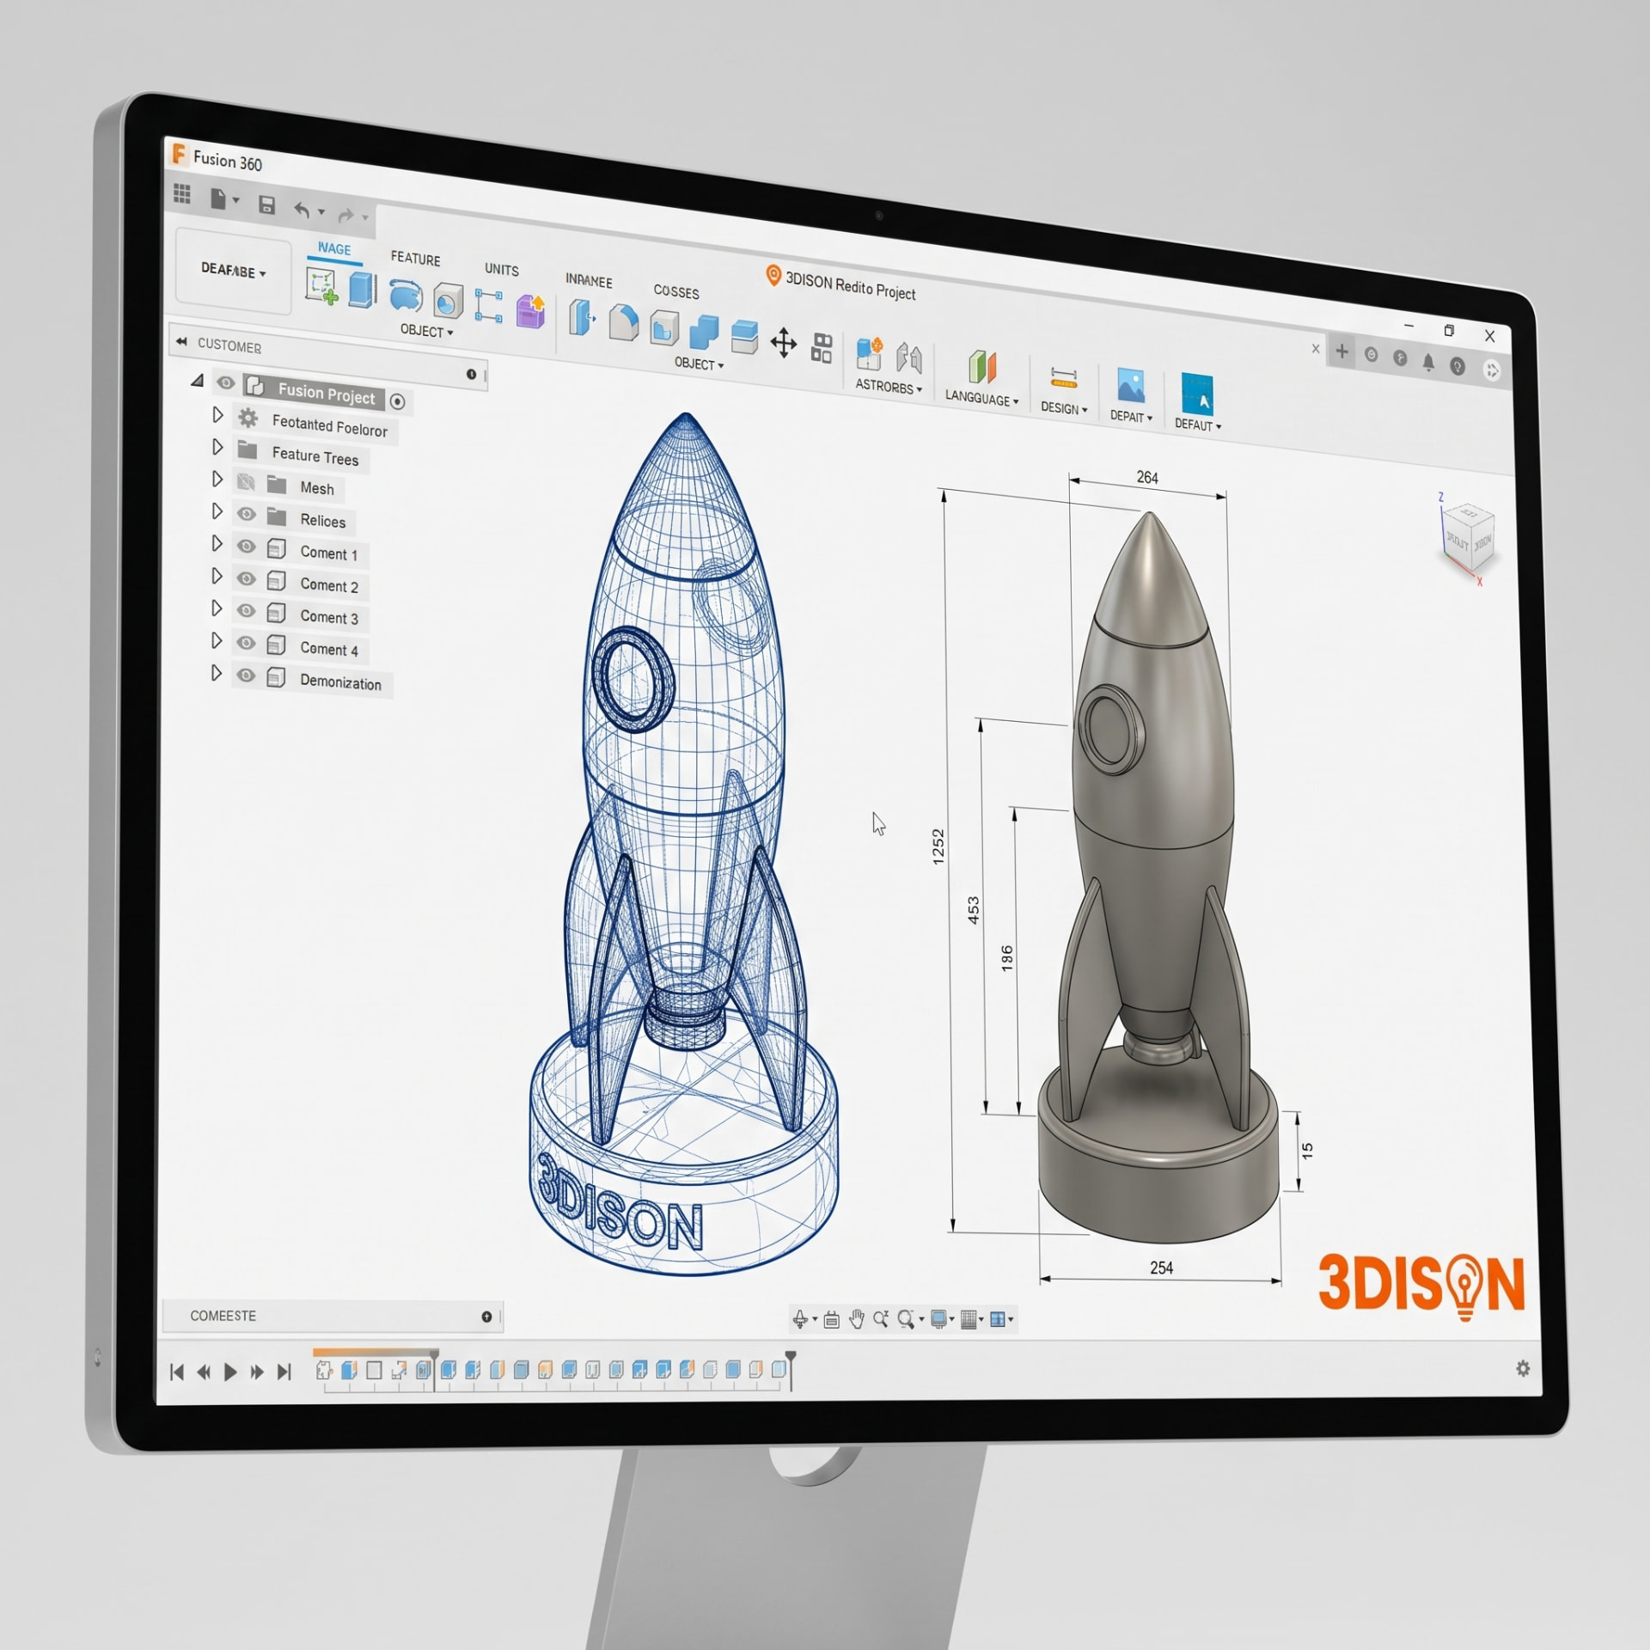Play the design timeline
This screenshot has height=1650, width=1650.
click(x=230, y=1372)
